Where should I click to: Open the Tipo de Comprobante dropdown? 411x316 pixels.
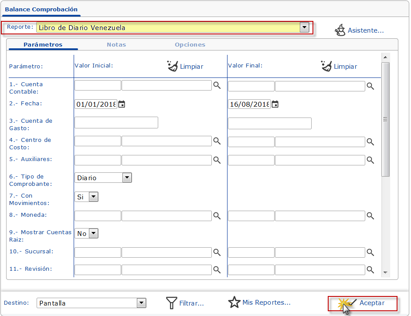click(127, 178)
